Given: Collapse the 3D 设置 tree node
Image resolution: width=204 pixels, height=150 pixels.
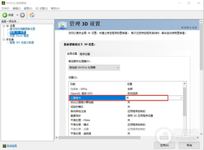Looking at the screenshot, I should click(x=4, y=26).
